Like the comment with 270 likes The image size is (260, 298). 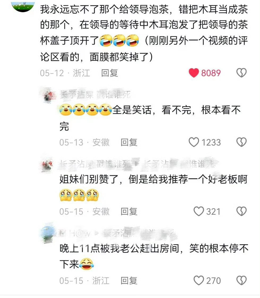[x=199, y=280]
